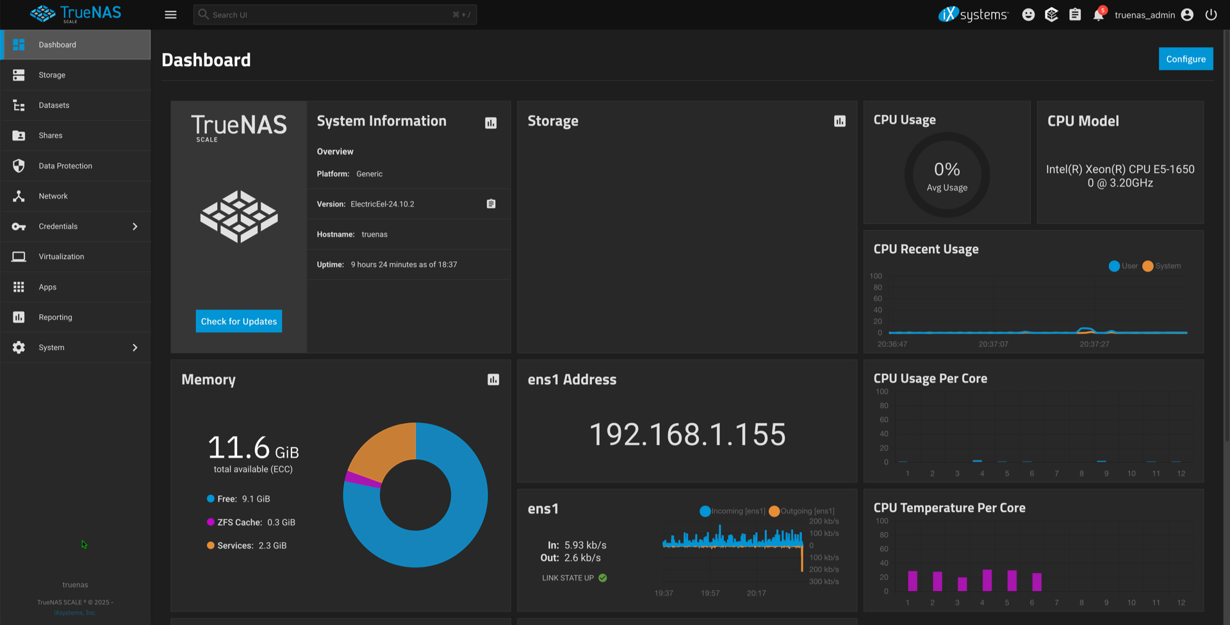1230x625 pixels.
Task: Open Datasets page
Action: tap(76, 105)
